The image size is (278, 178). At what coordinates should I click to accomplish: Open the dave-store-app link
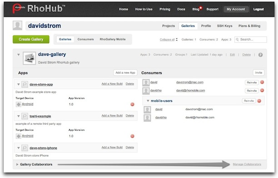[41, 84]
